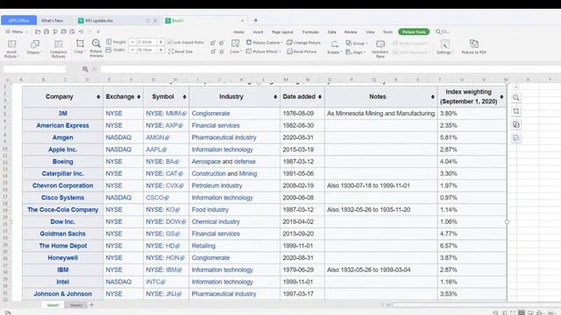Click Reset Picture
This screenshot has height=315, width=561.
(x=302, y=52)
